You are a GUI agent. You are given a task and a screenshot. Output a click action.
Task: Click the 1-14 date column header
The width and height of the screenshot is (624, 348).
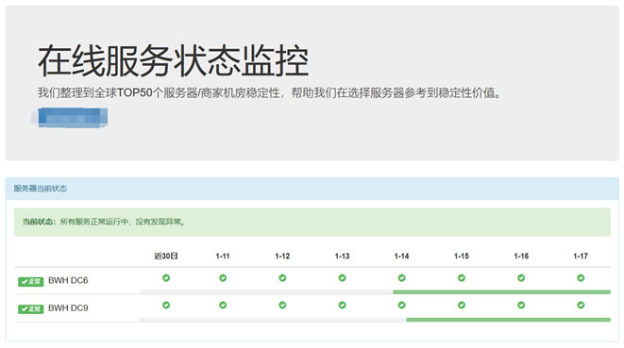click(x=402, y=257)
